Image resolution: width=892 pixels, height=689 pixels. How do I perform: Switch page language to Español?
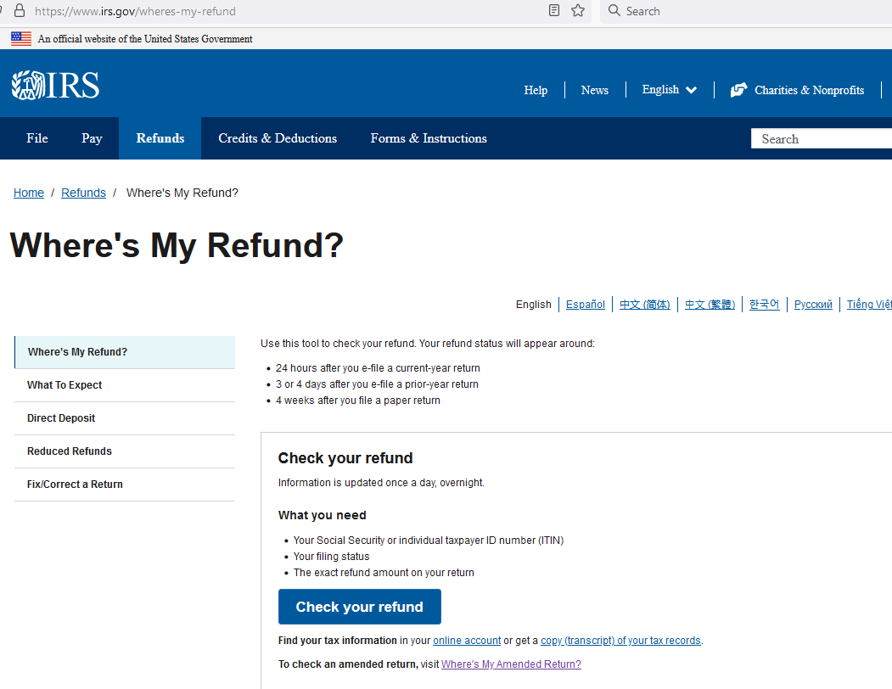click(586, 305)
